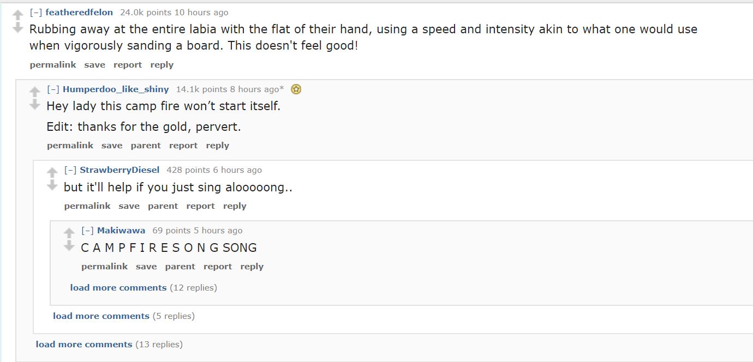Reply to Makiwawa's comment
Viewport: 753px width, 362px height.
tap(252, 266)
